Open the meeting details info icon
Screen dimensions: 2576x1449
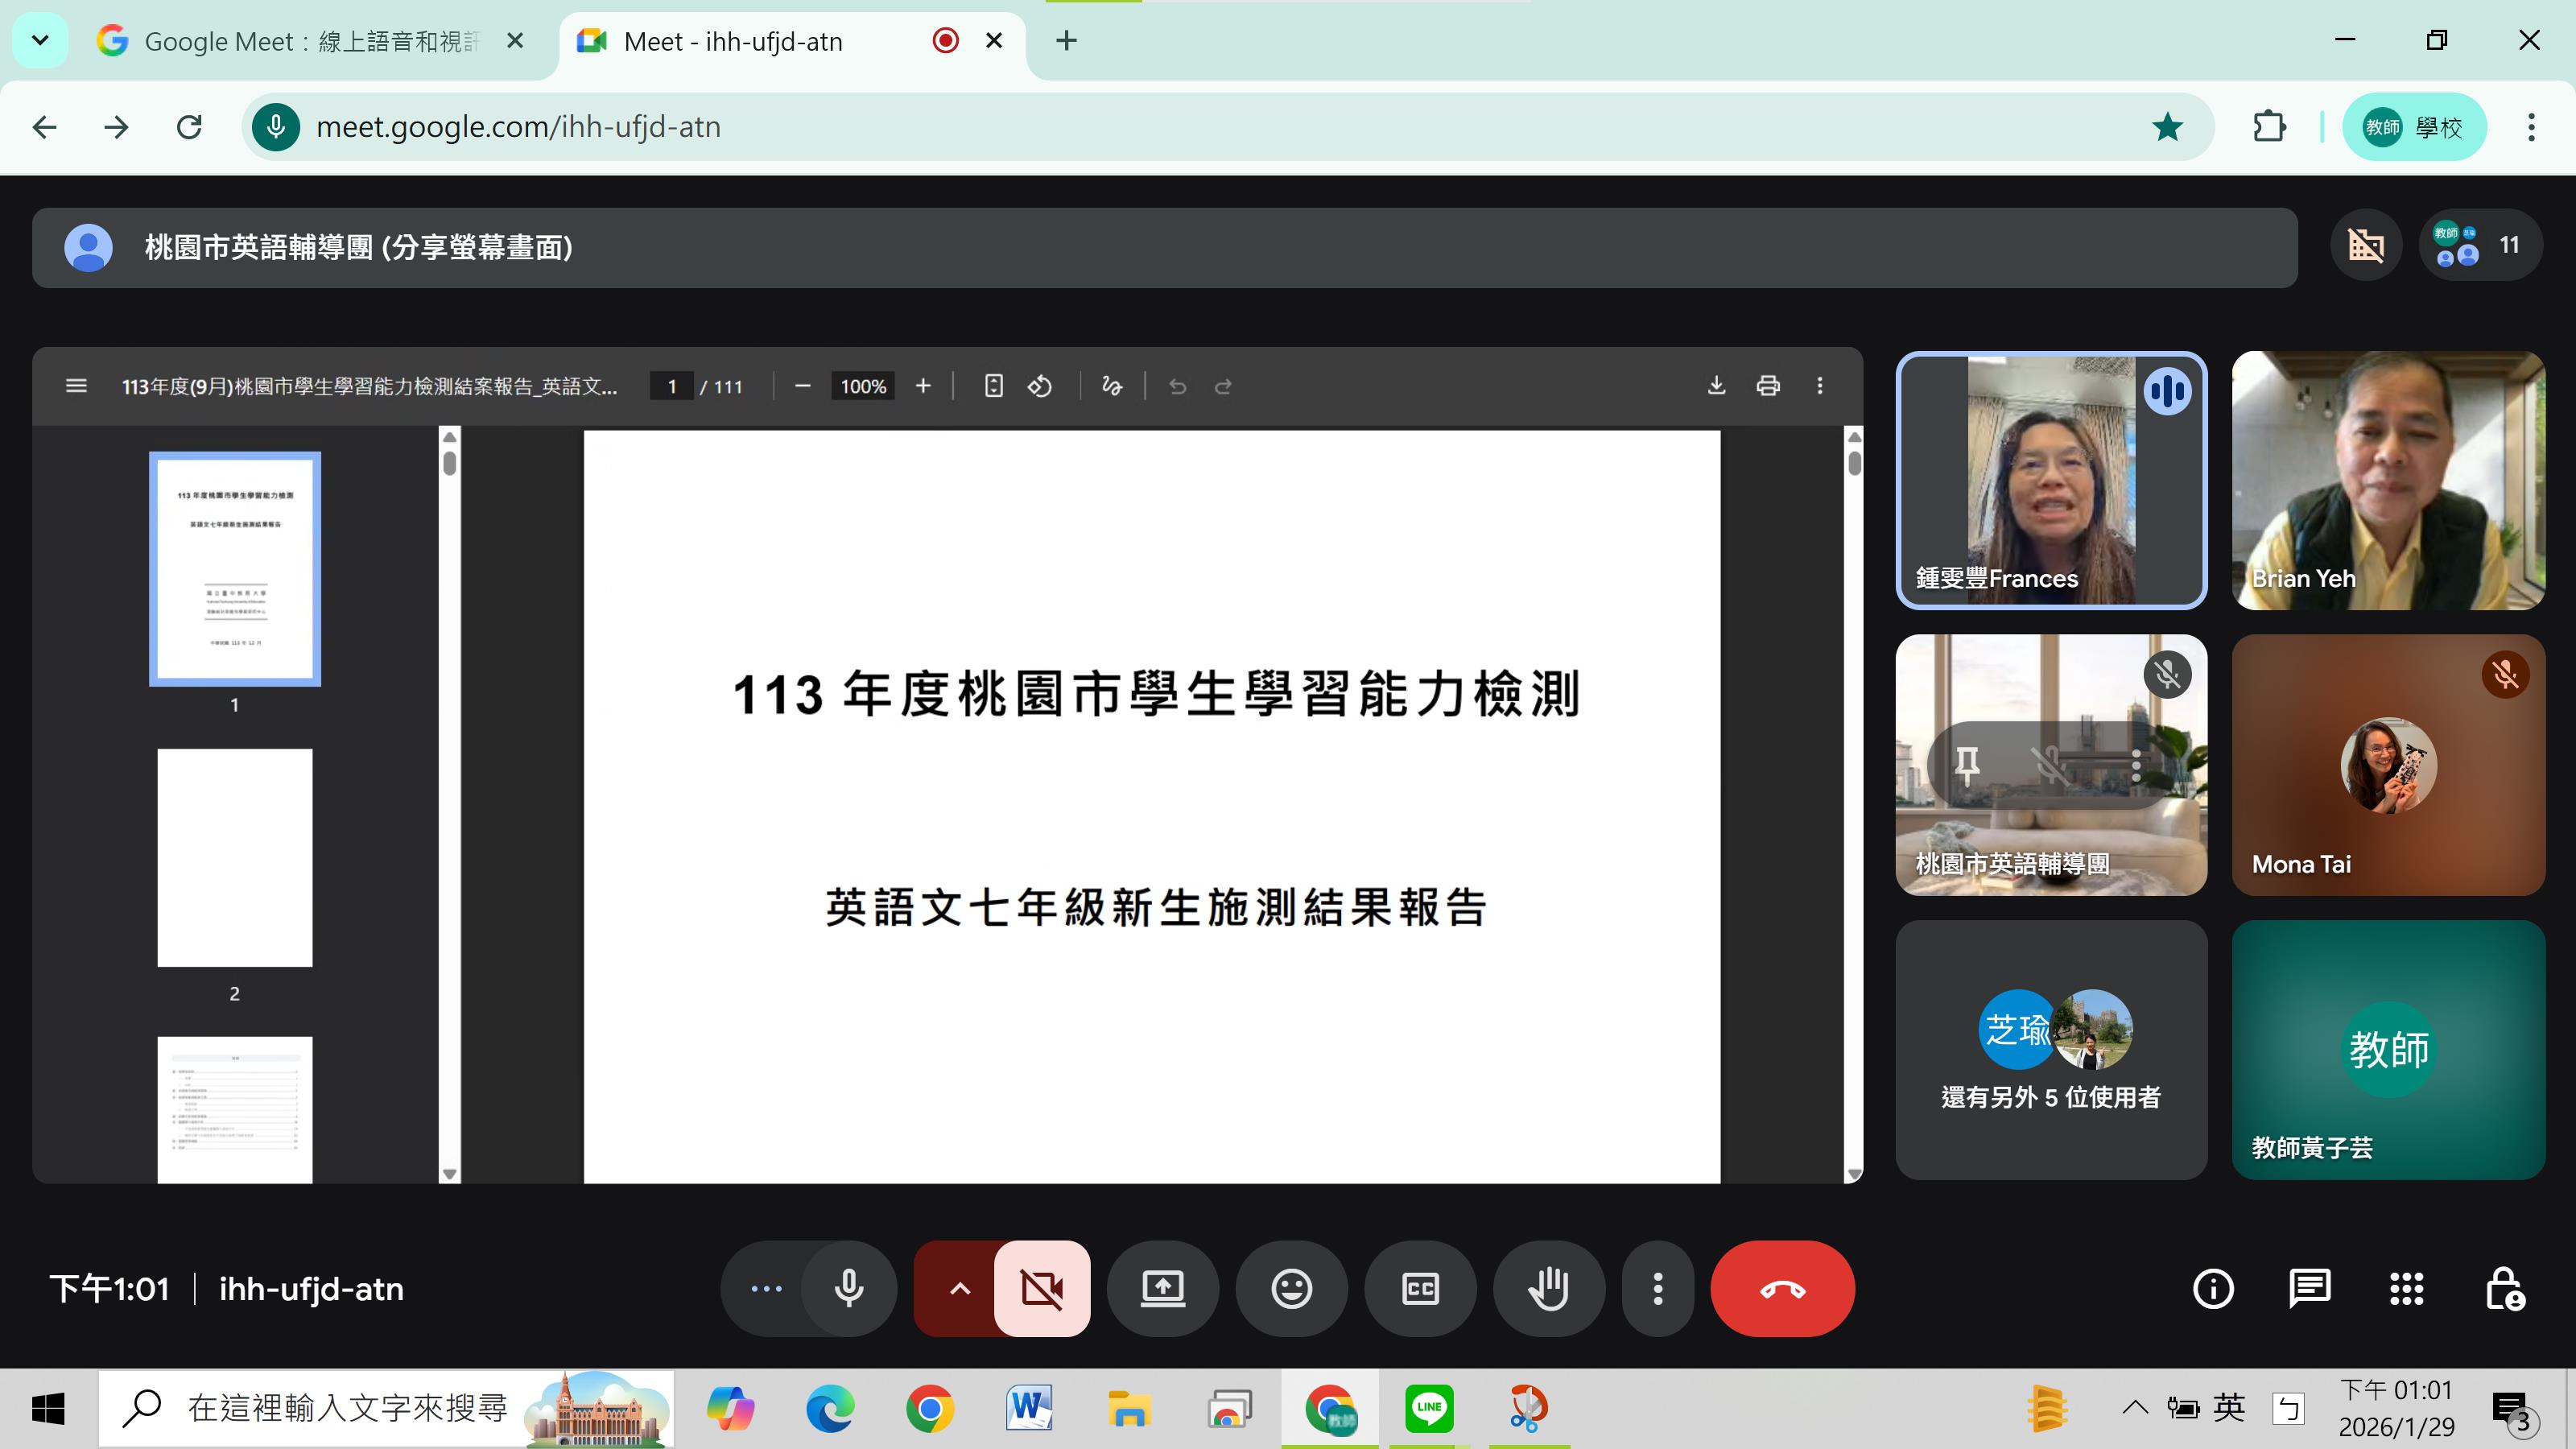[x=2212, y=1288]
